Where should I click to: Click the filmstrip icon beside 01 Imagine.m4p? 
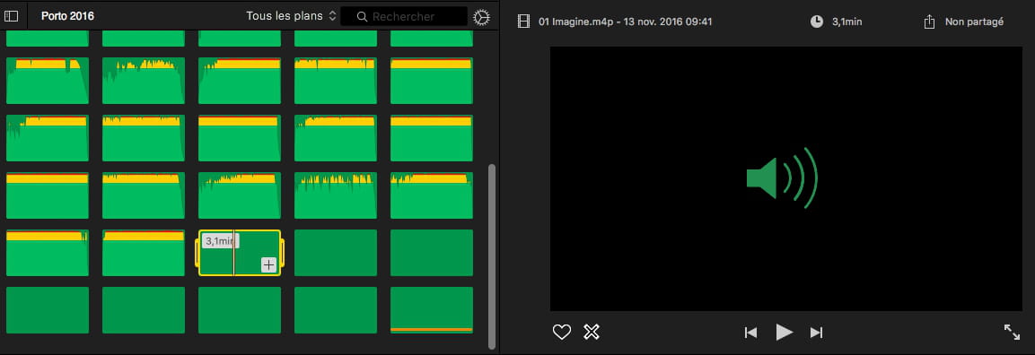(x=524, y=22)
